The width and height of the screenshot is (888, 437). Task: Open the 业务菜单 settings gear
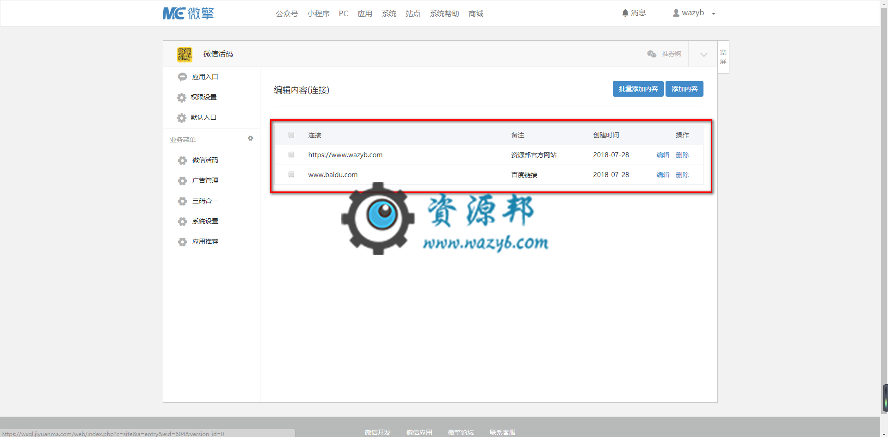[x=250, y=138]
